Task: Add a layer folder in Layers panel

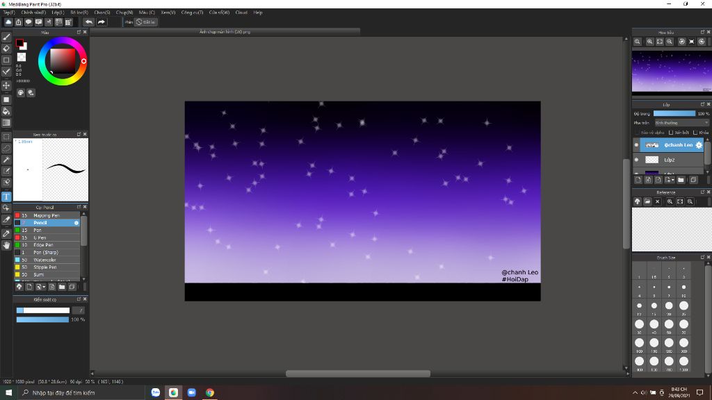Action: pyautogui.click(x=681, y=180)
